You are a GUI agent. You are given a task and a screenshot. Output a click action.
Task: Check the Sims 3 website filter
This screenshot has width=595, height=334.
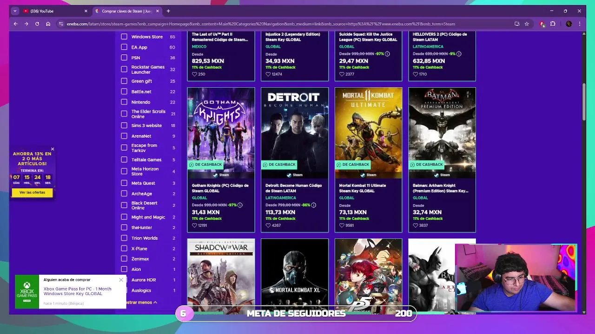[124, 125]
